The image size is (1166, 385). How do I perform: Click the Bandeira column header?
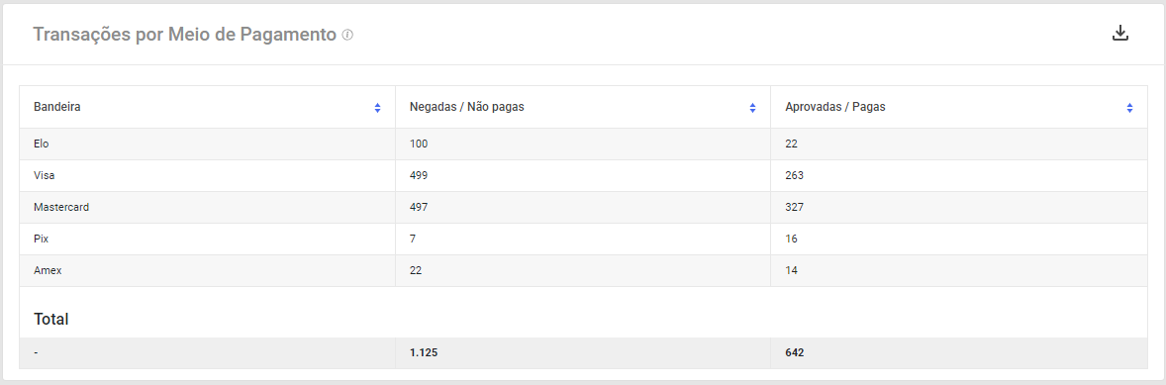208,107
